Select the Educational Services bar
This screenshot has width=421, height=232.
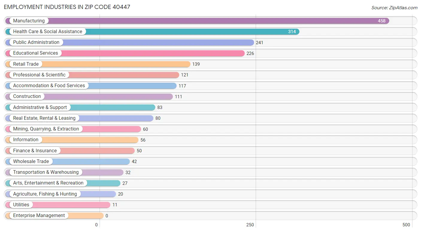pos(125,53)
